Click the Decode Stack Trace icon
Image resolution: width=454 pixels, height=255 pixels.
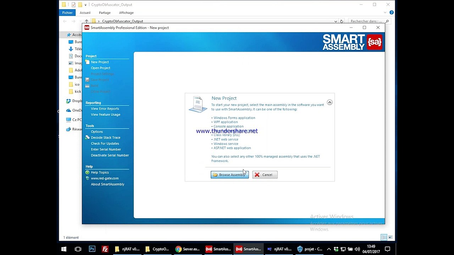[x=87, y=138]
